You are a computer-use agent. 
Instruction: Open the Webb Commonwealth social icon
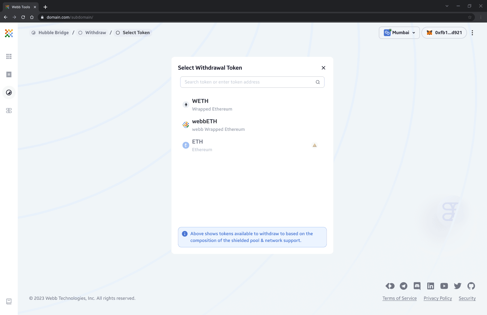(x=390, y=286)
